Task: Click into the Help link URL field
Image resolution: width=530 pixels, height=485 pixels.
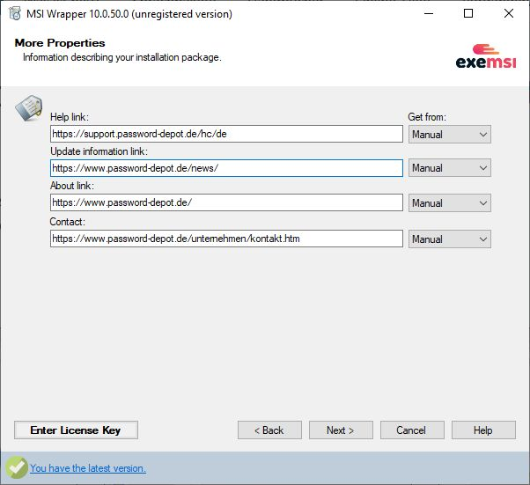Action: coord(226,134)
